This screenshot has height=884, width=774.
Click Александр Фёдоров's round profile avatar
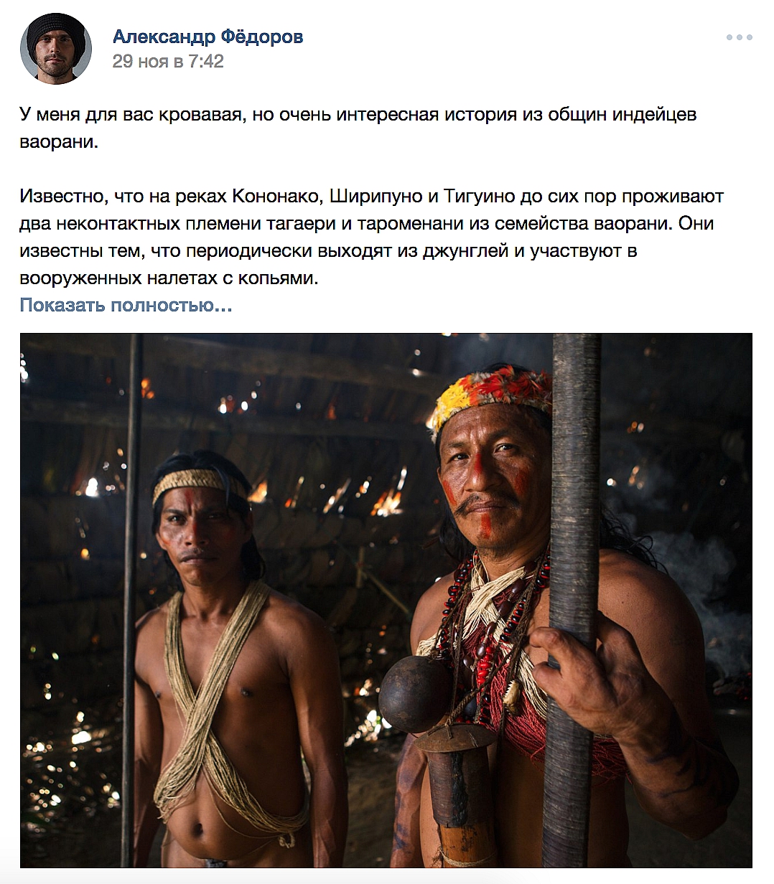[x=56, y=49]
